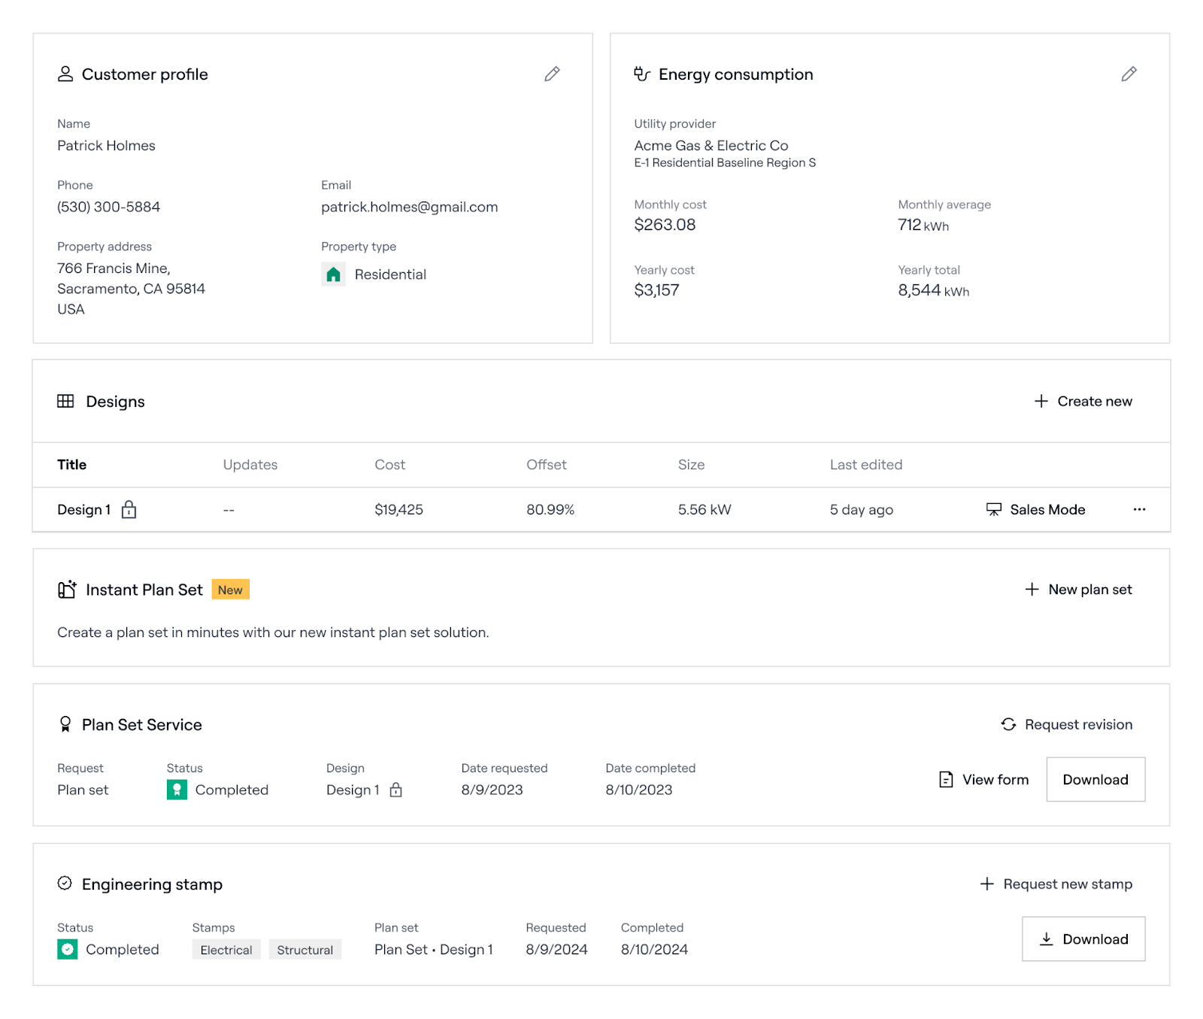Viewport: 1203px width, 1019px height.
Task: Select the Electrical stamp tag
Action: tap(226, 950)
